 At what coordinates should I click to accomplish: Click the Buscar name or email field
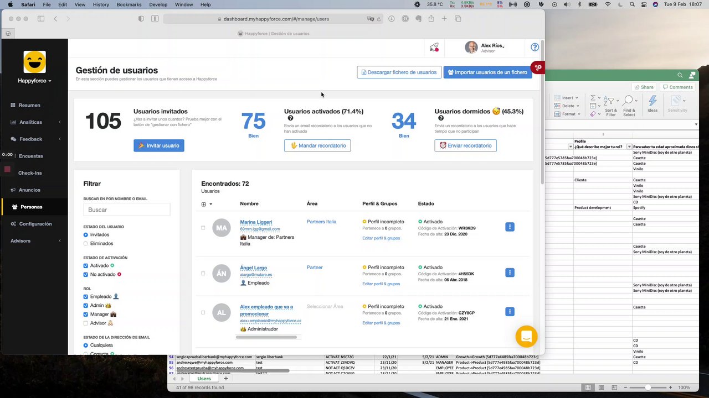(127, 210)
